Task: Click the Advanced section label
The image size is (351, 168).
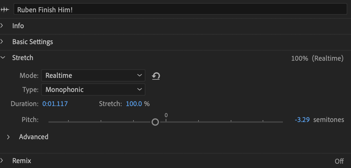Action: pos(34,137)
